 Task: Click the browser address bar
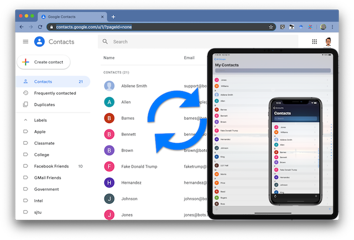click(161, 27)
